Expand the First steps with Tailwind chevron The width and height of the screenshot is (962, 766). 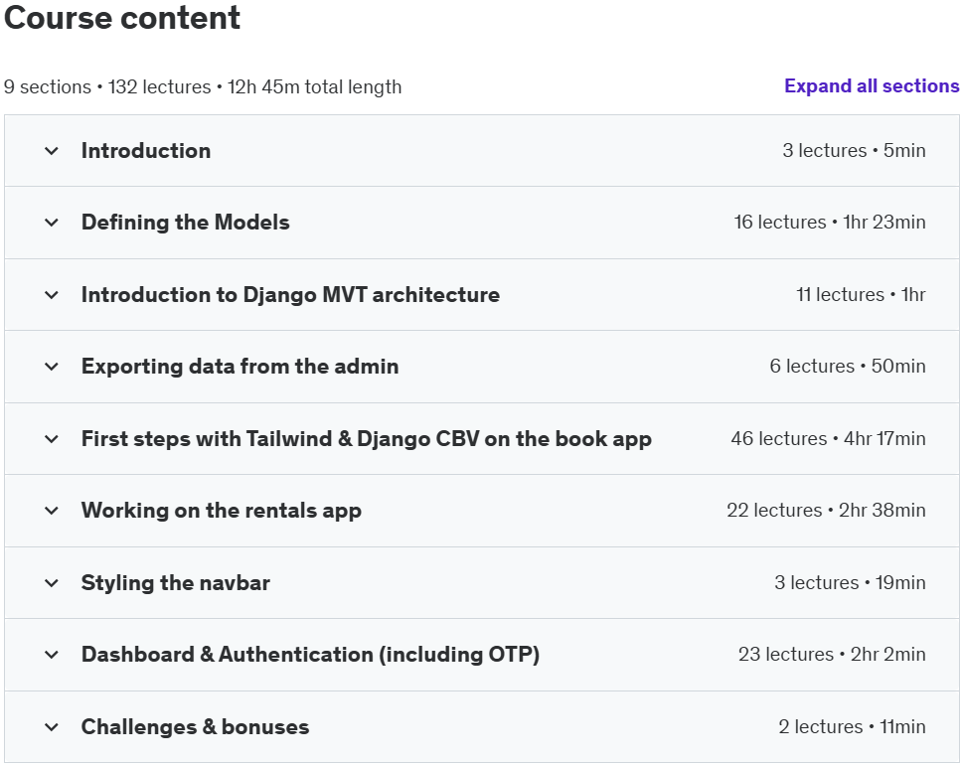pos(52,439)
